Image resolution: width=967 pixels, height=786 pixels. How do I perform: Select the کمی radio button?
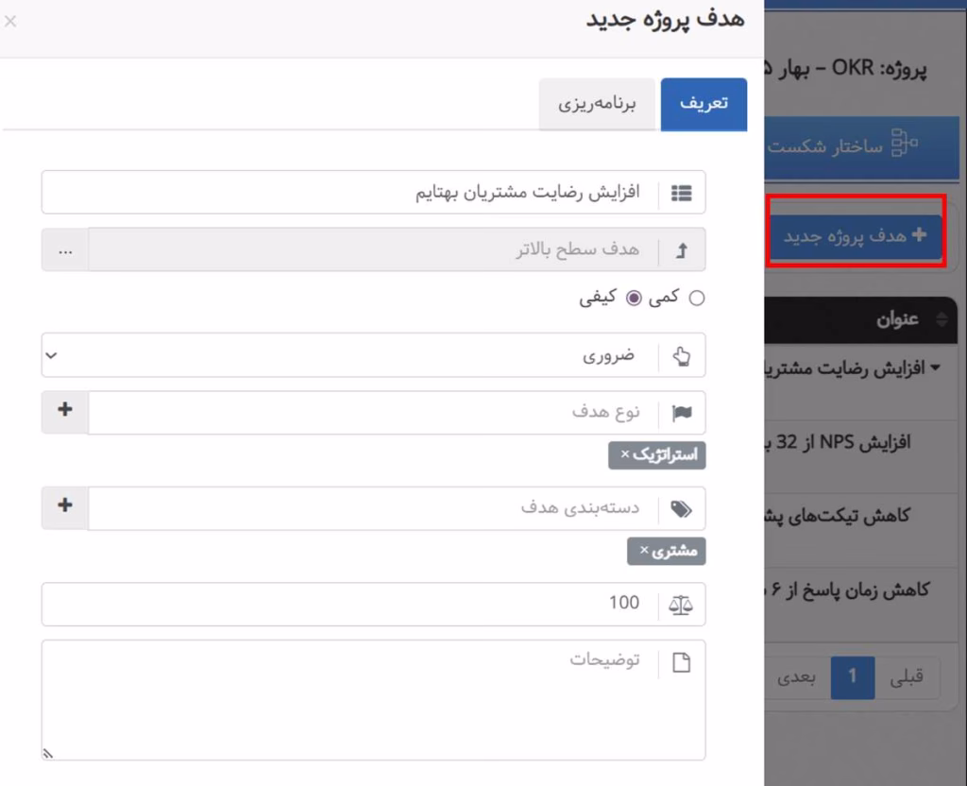click(x=696, y=297)
